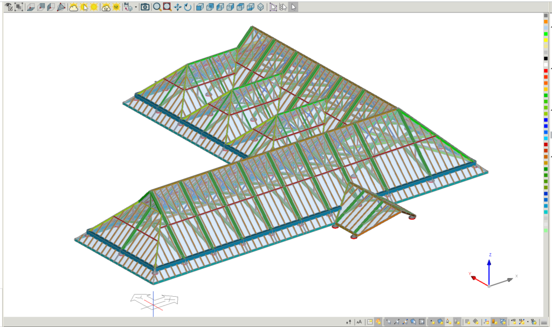The width and height of the screenshot is (552, 327).
Task: Switch to fourth cube display mode
Action: pyautogui.click(x=230, y=7)
